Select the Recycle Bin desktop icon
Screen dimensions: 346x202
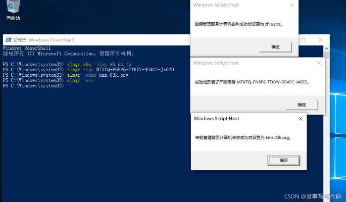(13, 9)
